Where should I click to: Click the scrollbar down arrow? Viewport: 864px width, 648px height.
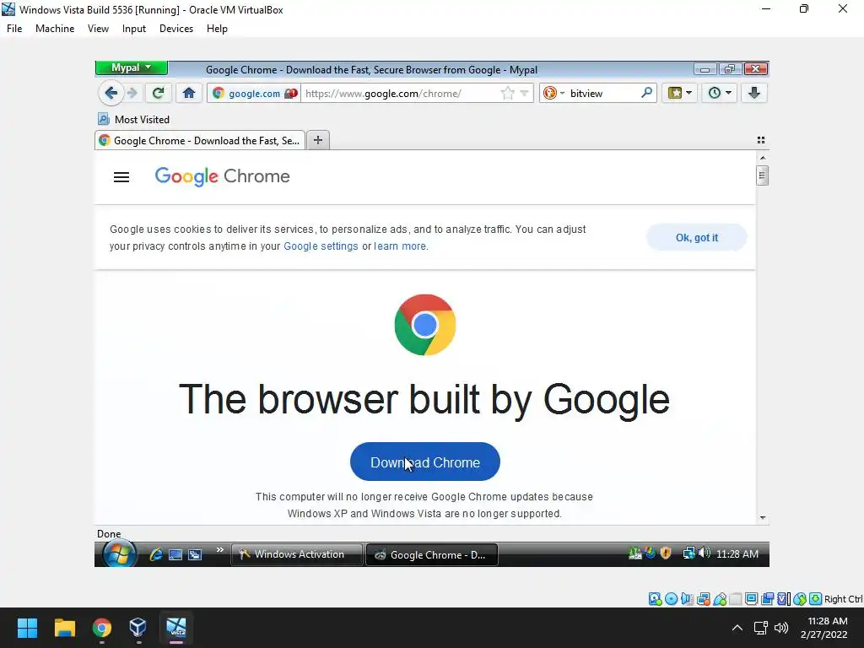click(x=763, y=518)
